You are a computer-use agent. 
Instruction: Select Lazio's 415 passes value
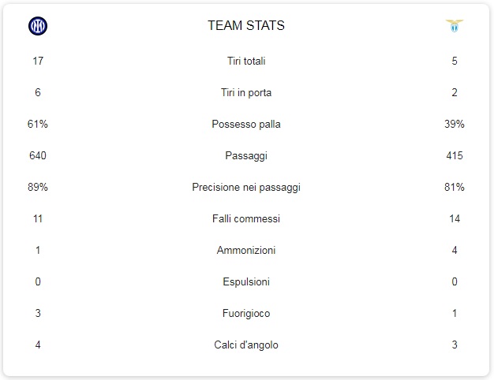(x=455, y=155)
